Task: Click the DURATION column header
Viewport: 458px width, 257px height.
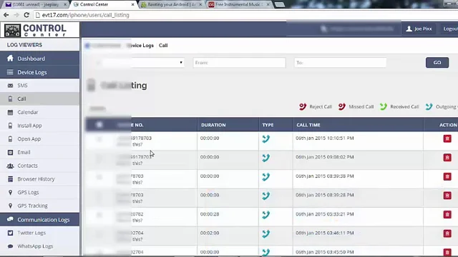Action: (213, 125)
